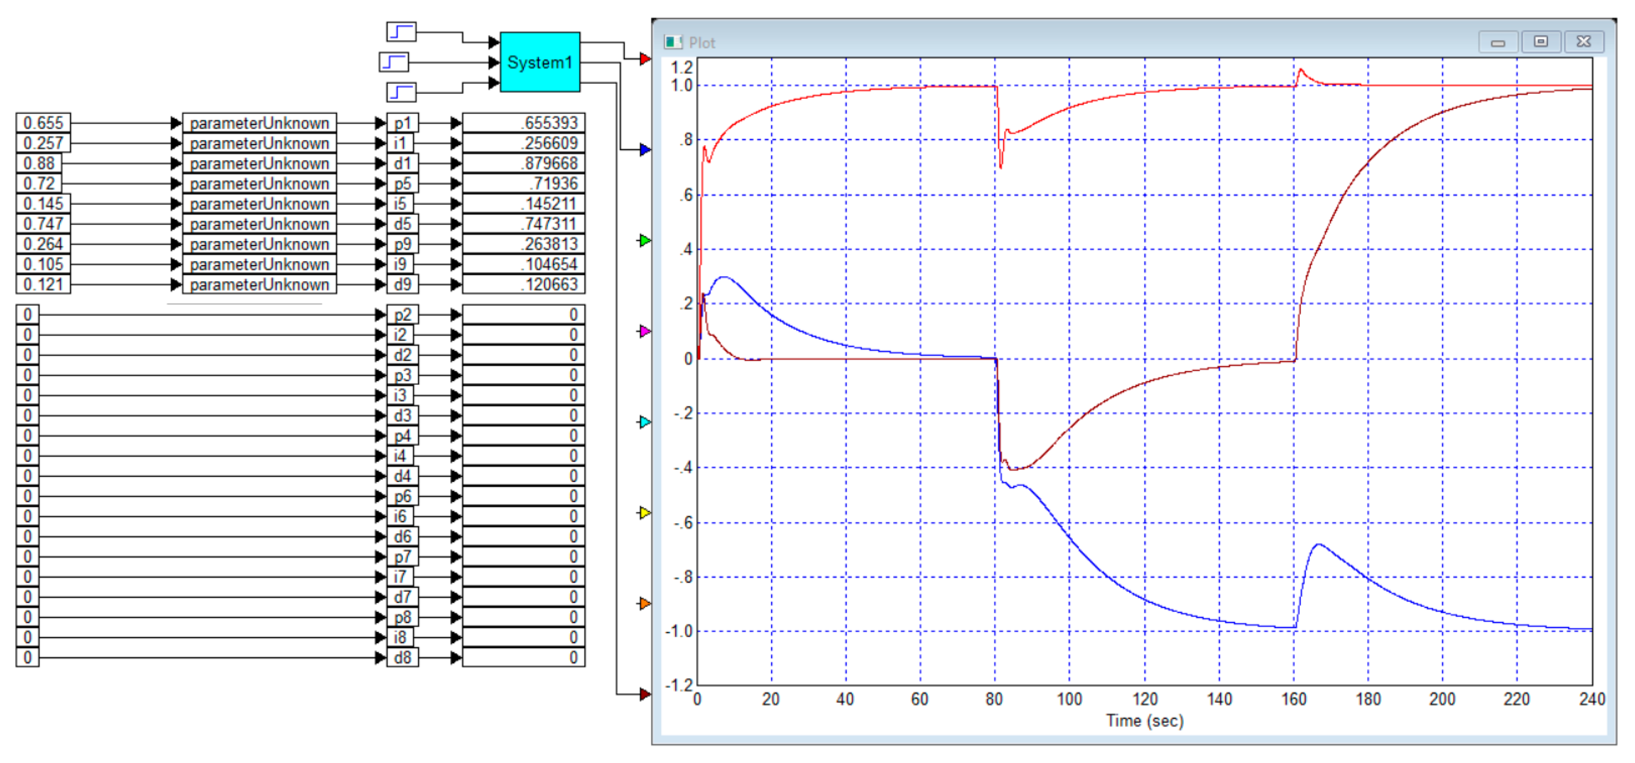This screenshot has height=763, width=1635.
Task: Click the yellow plot input connector
Action: 645,512
